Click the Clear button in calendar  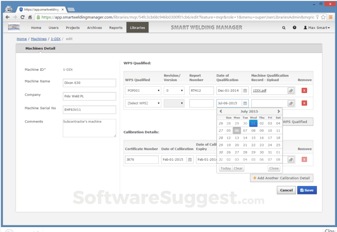pos(238,168)
